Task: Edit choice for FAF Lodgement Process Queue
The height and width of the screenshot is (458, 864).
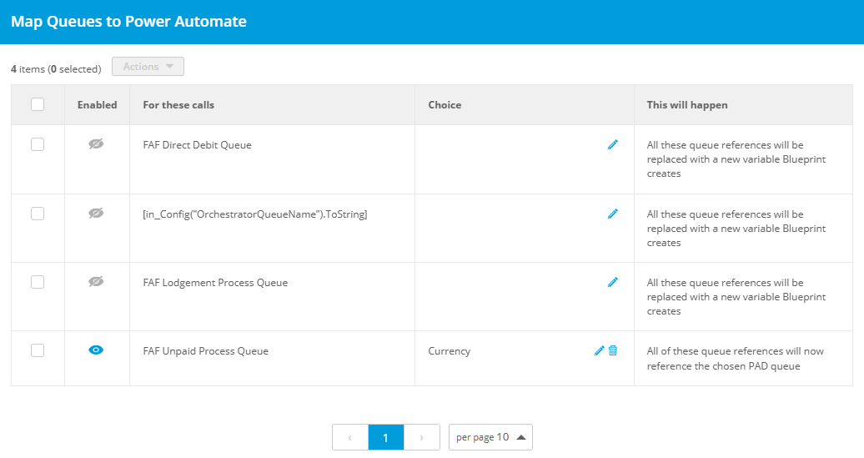Action: pos(612,282)
